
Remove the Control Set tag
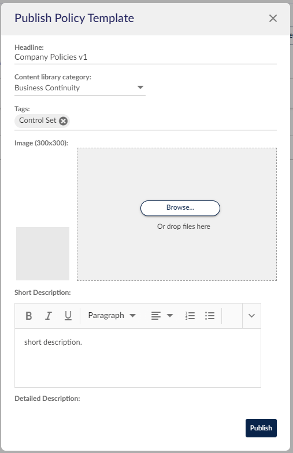click(x=64, y=120)
